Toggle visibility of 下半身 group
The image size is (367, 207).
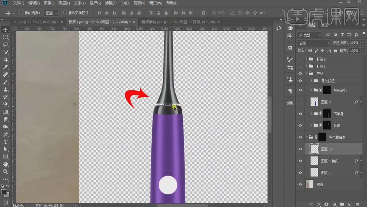[300, 114]
